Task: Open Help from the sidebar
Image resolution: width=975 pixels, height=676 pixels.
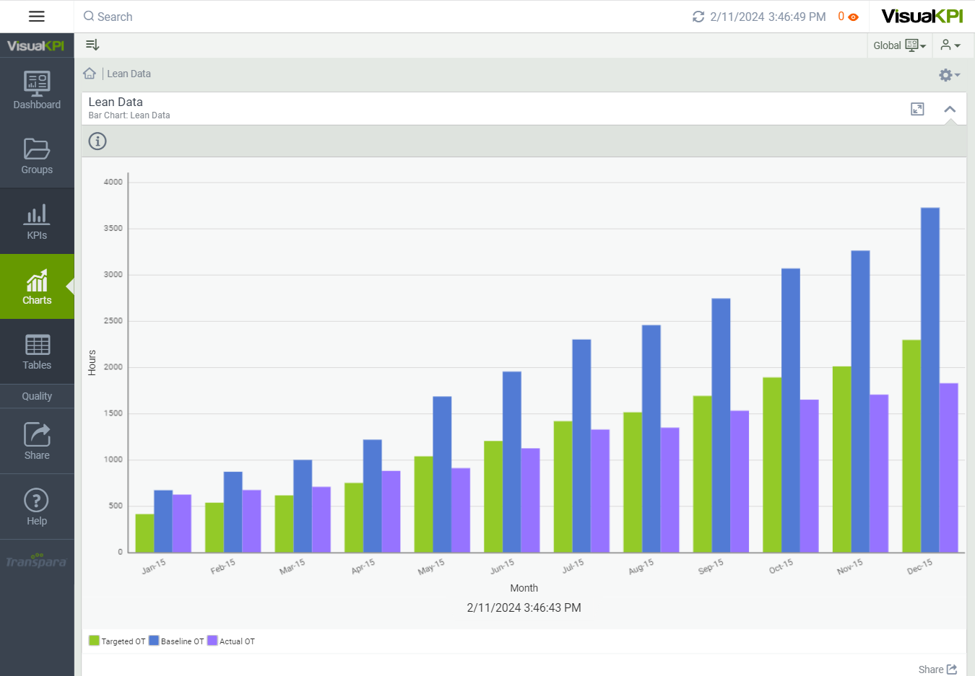Action: (37, 506)
